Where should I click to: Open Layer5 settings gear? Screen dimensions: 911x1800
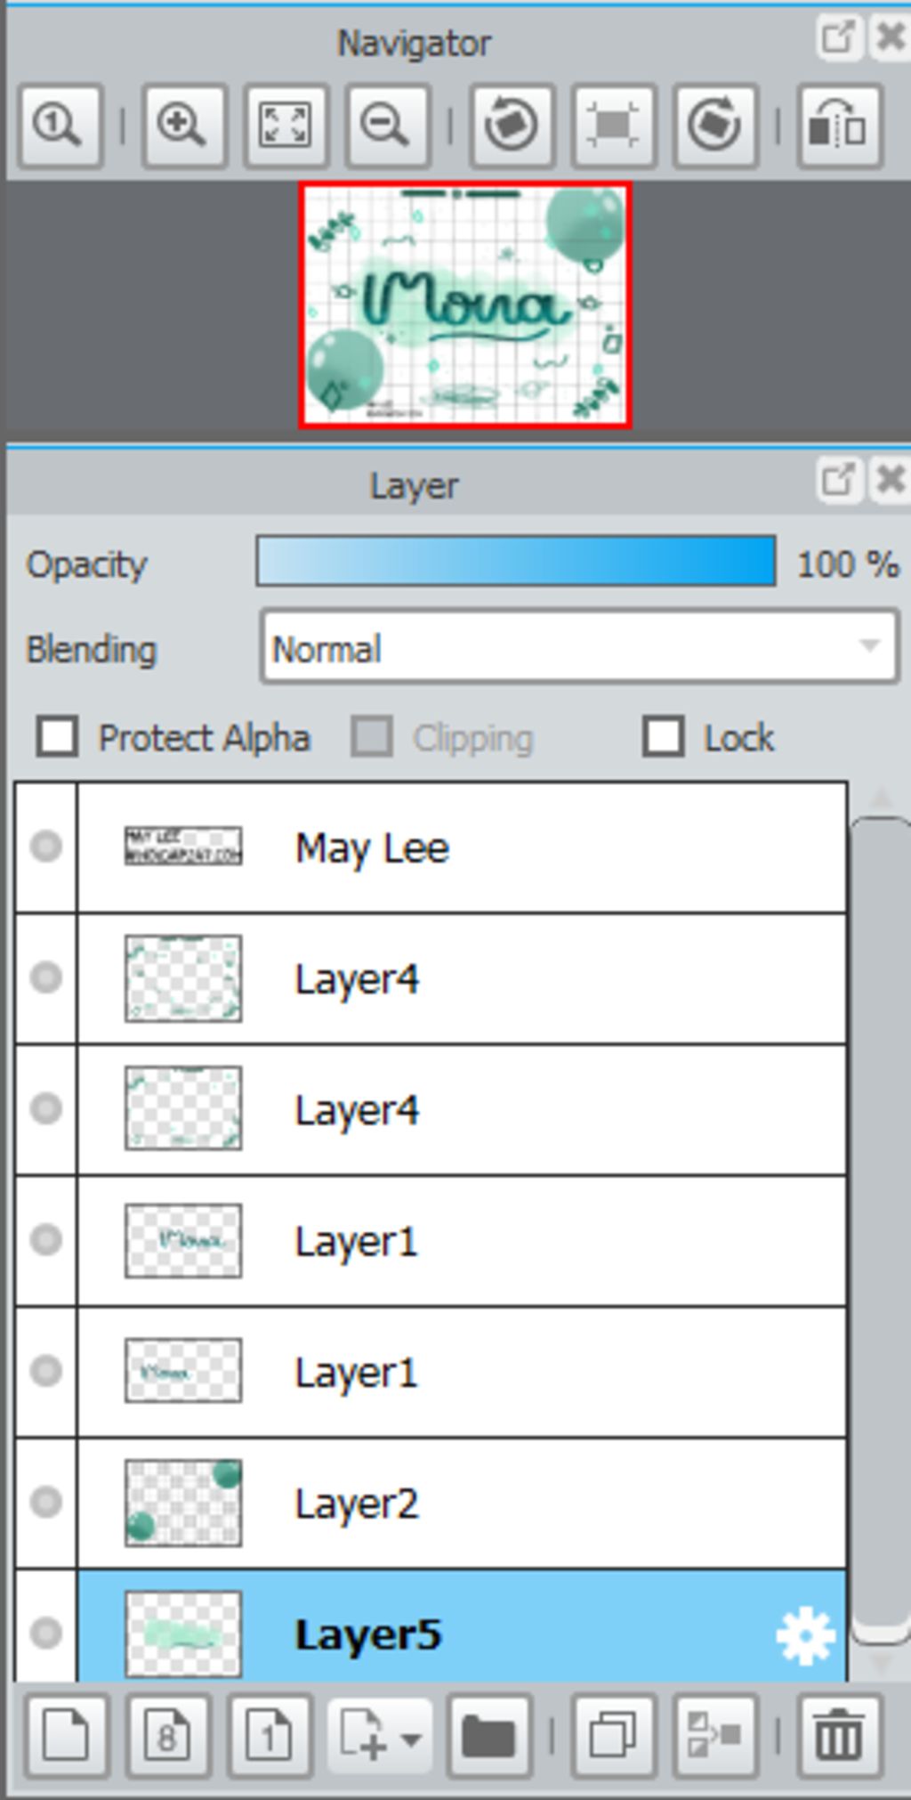point(805,1635)
